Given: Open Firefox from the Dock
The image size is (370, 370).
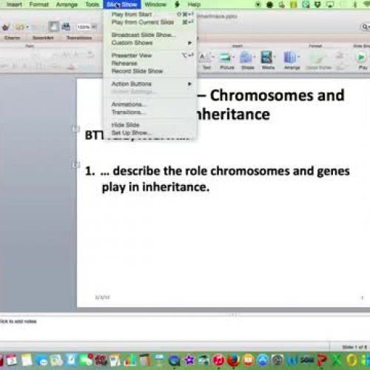Looking at the screenshot, I should pos(233,360).
